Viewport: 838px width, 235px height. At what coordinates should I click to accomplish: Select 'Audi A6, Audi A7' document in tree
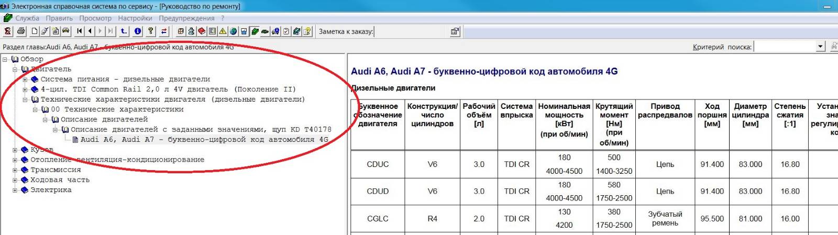click(204, 140)
